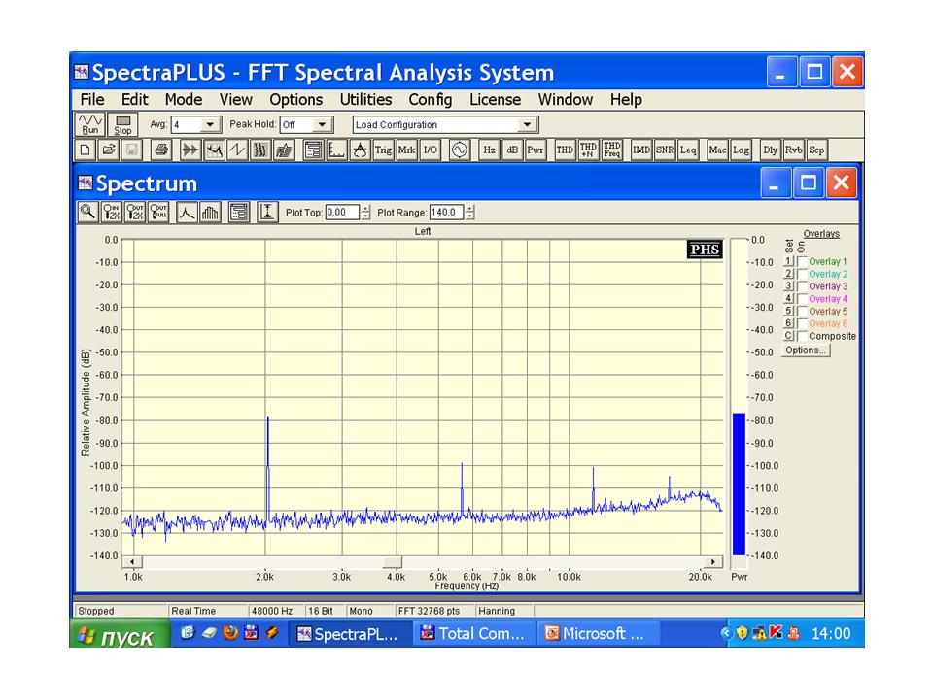The image size is (933, 699).
Task: Click the Leq toolbar button
Action: click(688, 150)
